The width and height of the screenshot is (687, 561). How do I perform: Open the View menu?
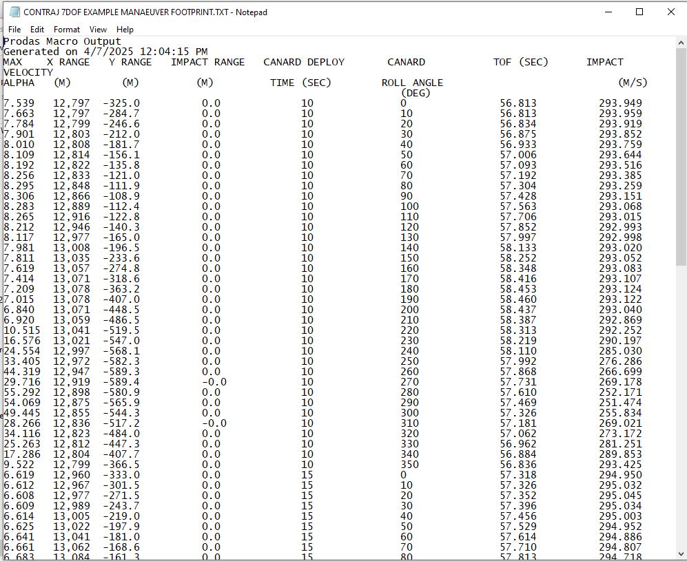98,30
